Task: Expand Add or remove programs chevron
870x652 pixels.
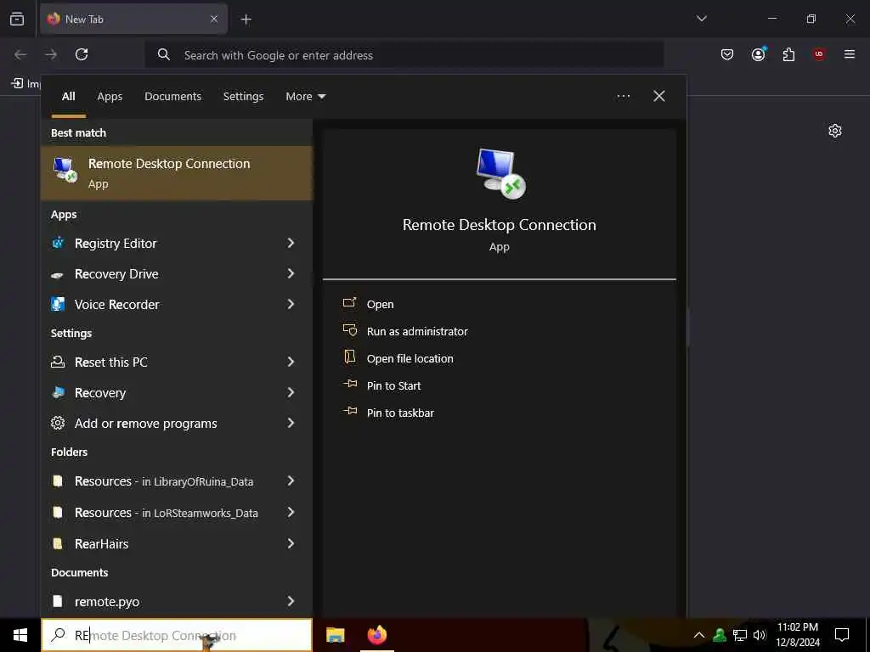Action: click(x=291, y=423)
